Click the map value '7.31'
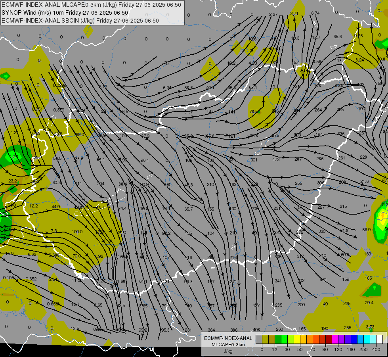The height and width of the screenshot is (357, 388). [x=55, y=231]
